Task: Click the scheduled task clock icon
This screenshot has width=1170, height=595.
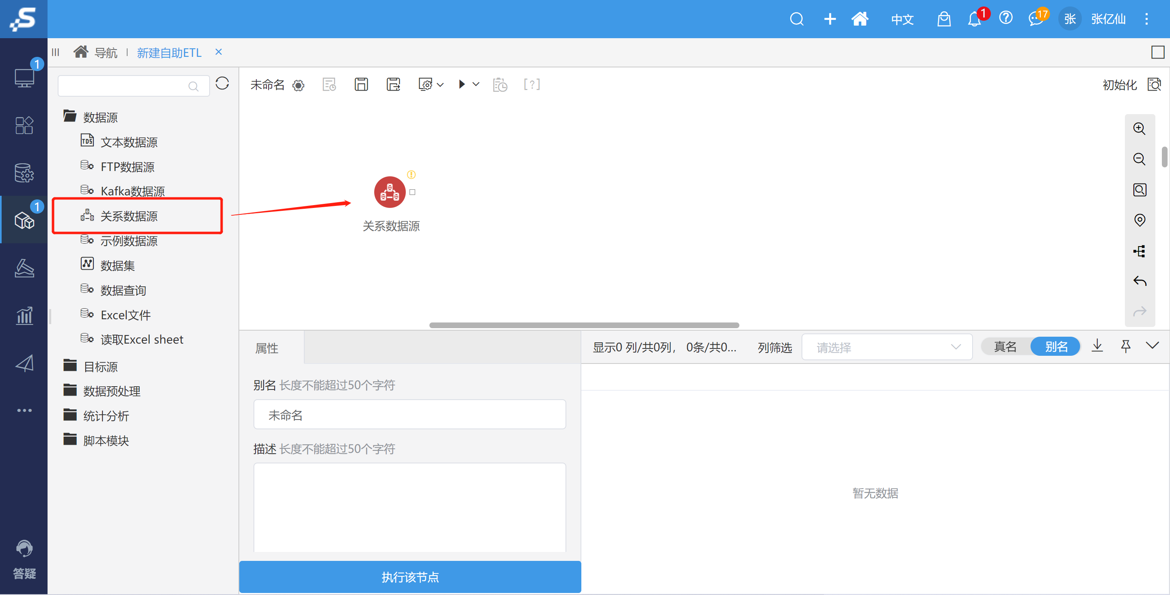Action: [x=500, y=84]
